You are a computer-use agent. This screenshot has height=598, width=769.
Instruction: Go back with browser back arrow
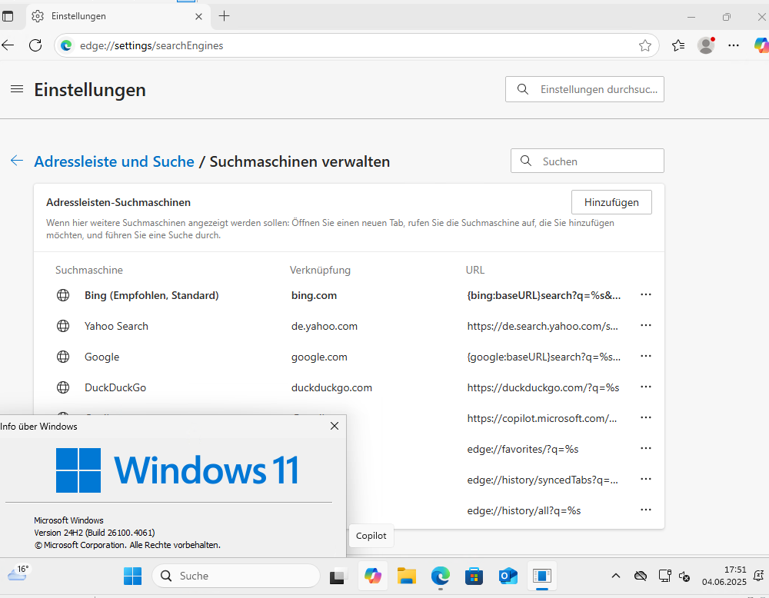pos(8,45)
